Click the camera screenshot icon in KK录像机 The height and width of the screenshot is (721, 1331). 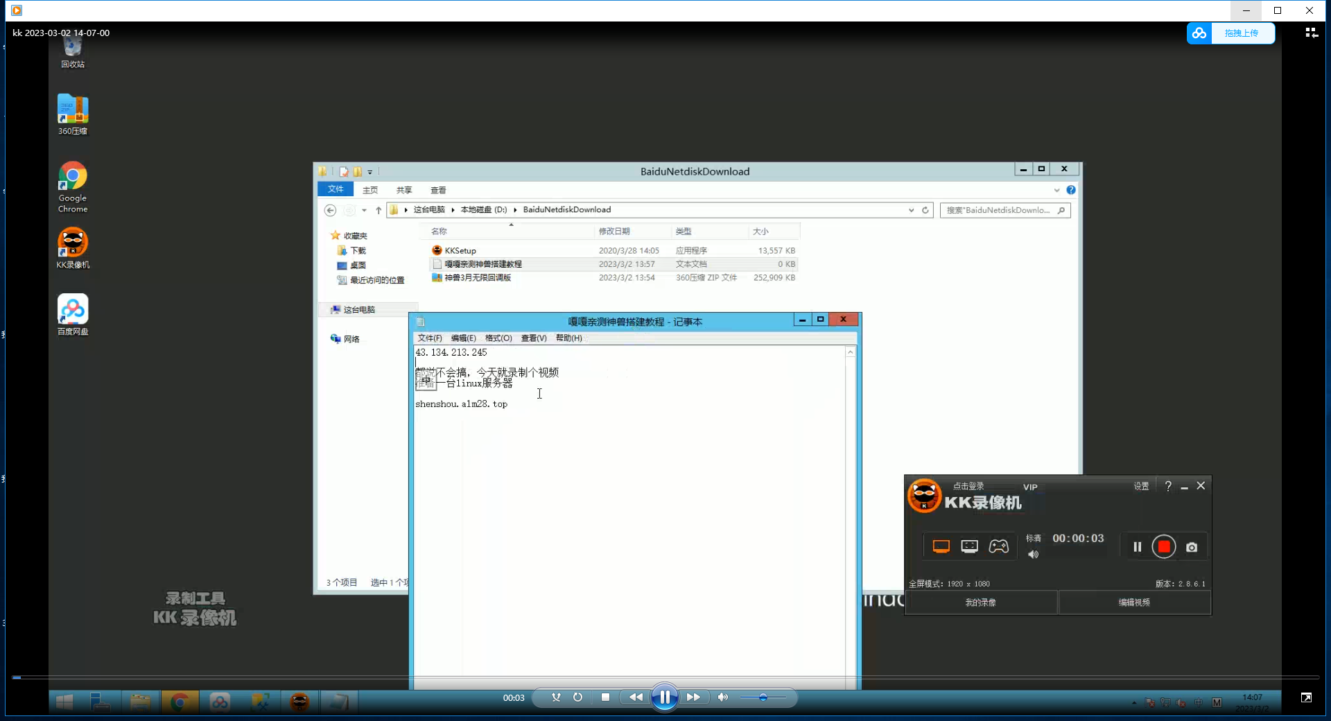pyautogui.click(x=1192, y=547)
